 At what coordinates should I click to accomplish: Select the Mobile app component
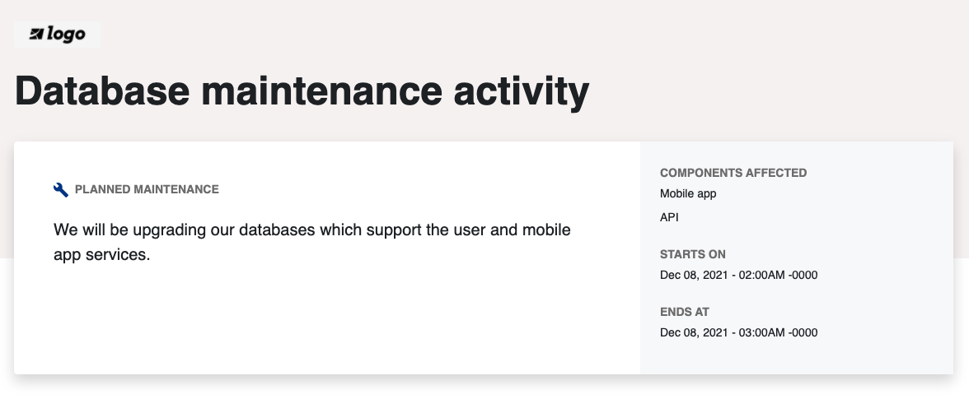tap(688, 194)
